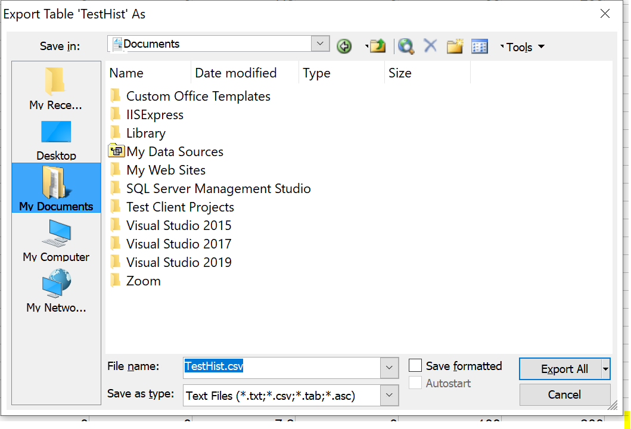Open the Search the Web icon
This screenshot has height=429, width=631.
(x=406, y=46)
